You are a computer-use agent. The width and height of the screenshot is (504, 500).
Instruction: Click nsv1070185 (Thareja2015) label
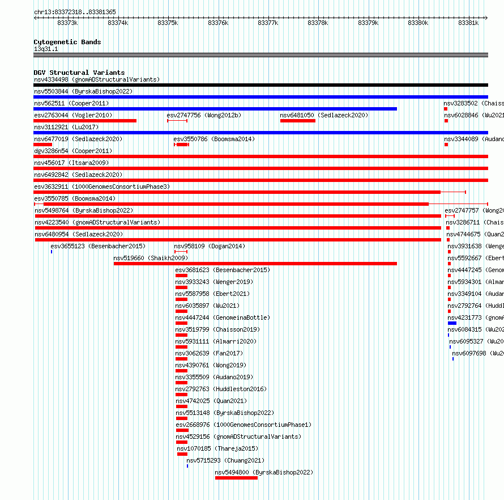217,448
